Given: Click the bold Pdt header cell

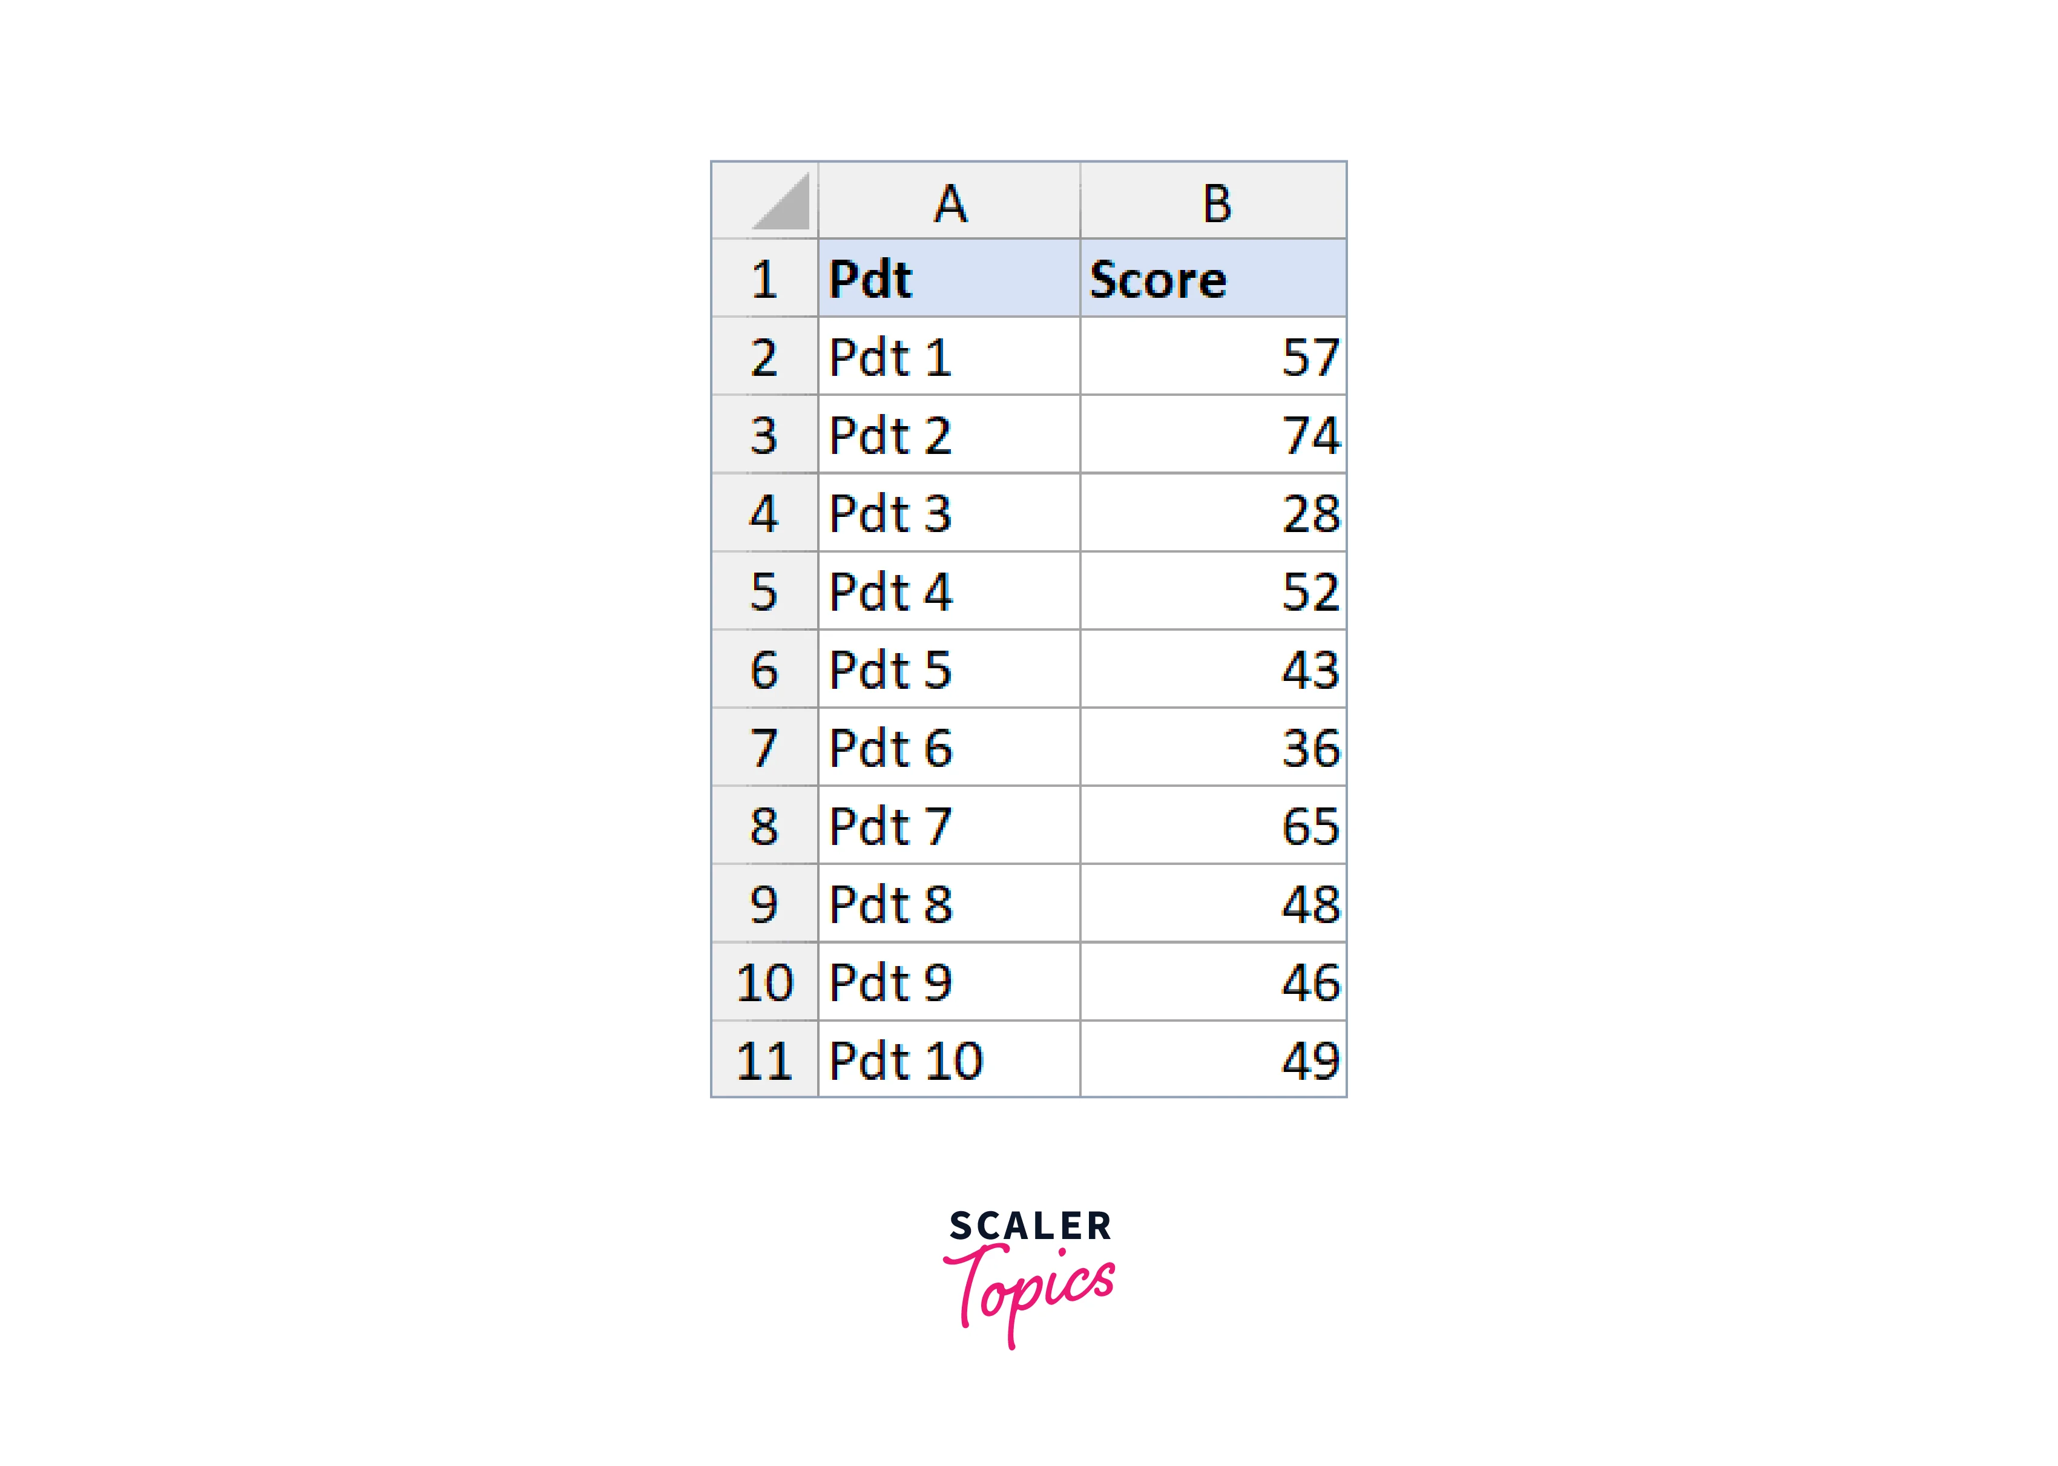Looking at the screenshot, I should point(948,279).
